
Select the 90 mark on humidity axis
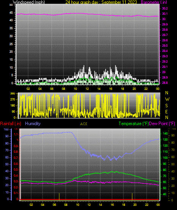pyautogui.click(x=7, y=136)
